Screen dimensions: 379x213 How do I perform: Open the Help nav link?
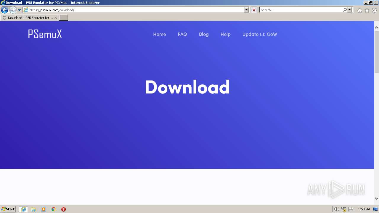tap(225, 34)
